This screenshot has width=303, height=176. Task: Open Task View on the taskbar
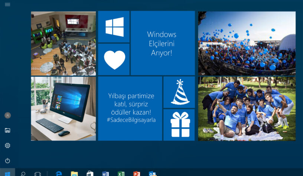[38, 173]
